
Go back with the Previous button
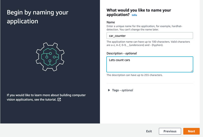[x=170, y=131]
